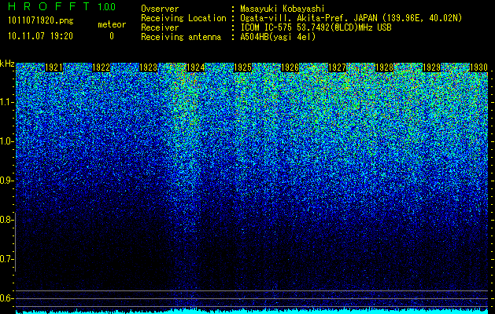Click the 1930 time marker

tap(479, 68)
